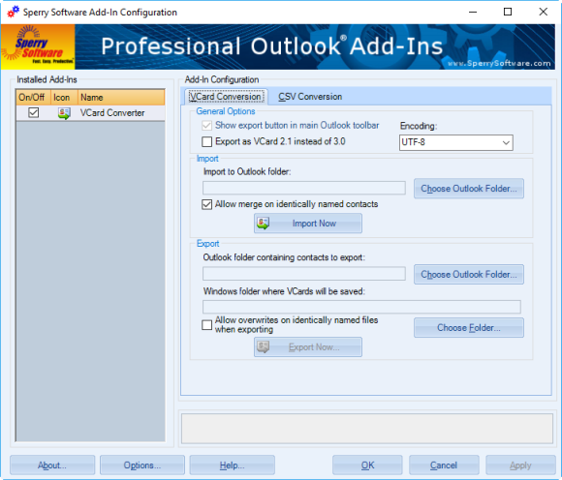The height and width of the screenshot is (480, 562).
Task: Uncheck Allow merge on identically named contacts
Action: (206, 204)
